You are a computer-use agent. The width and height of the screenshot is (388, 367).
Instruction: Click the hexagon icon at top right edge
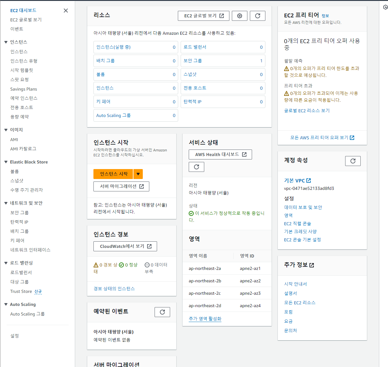pyautogui.click(x=385, y=7)
